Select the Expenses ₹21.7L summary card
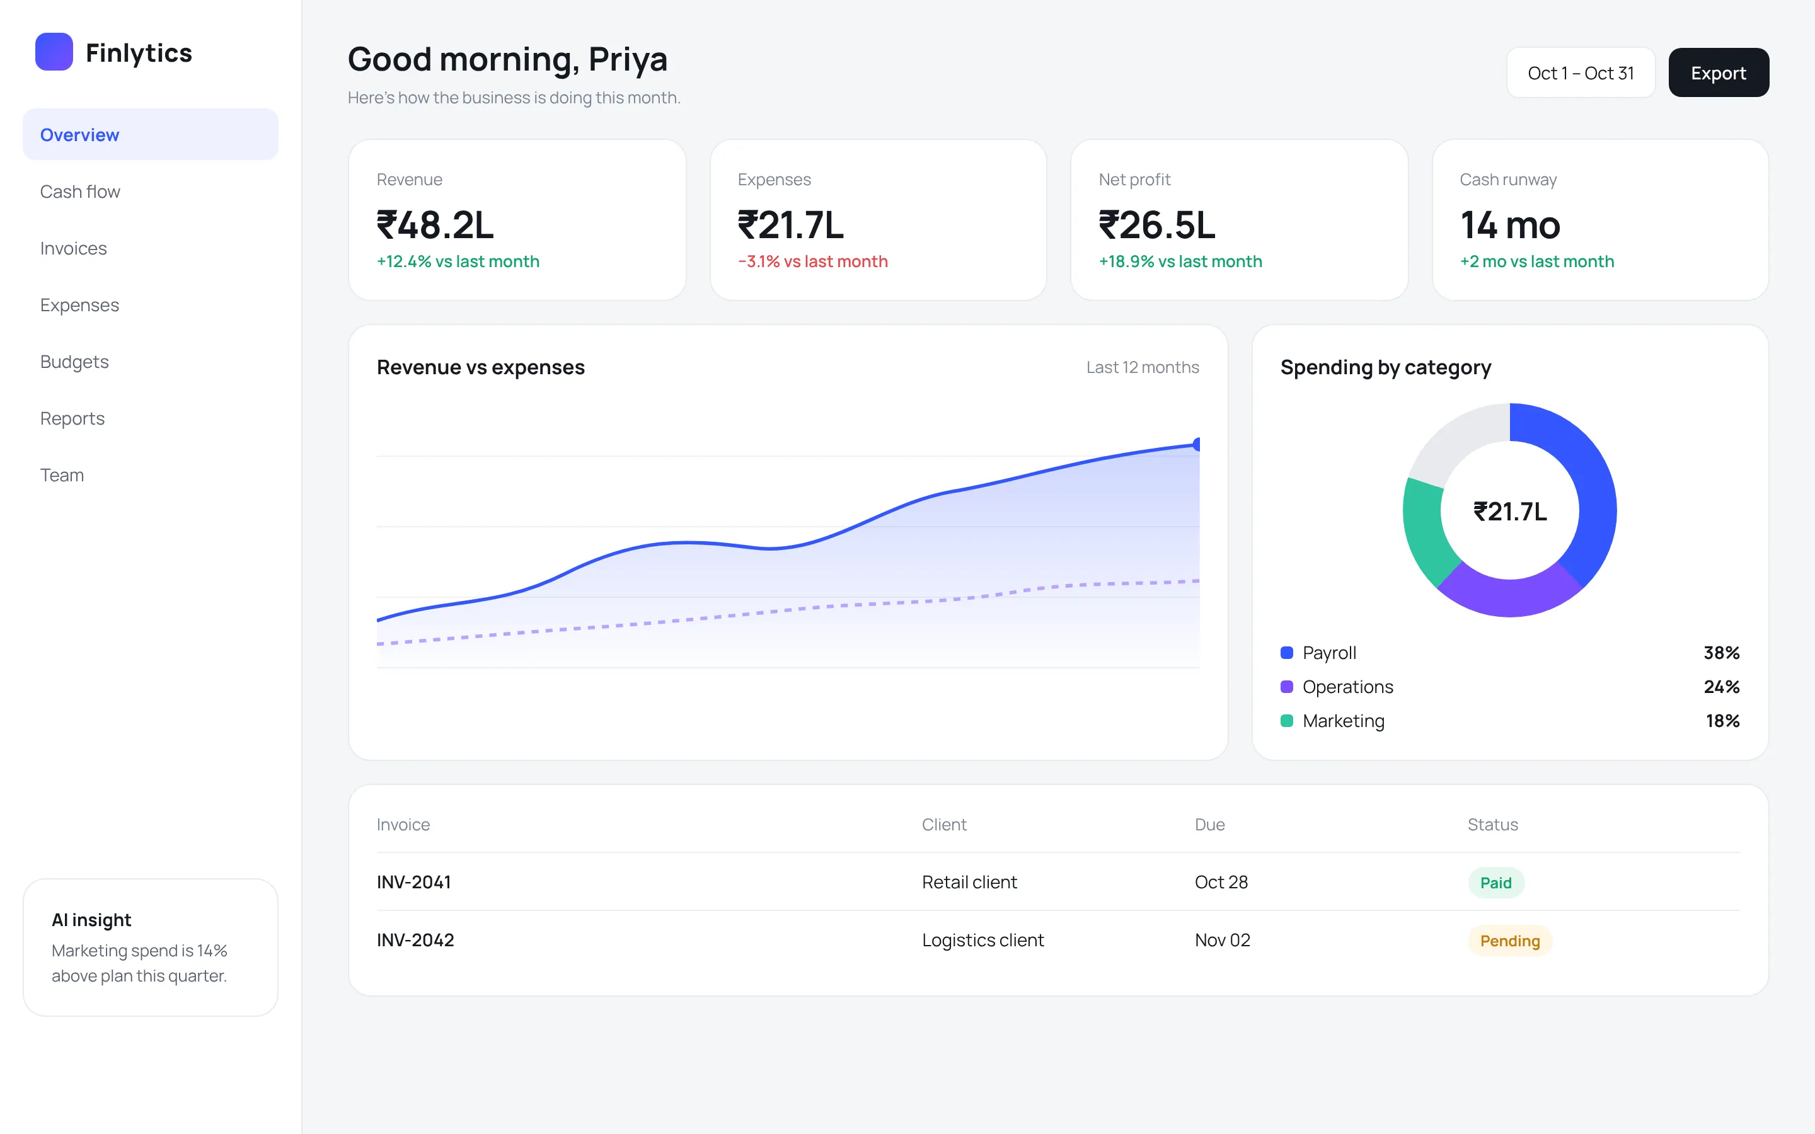Viewport: 1815px width, 1134px height. 879,220
